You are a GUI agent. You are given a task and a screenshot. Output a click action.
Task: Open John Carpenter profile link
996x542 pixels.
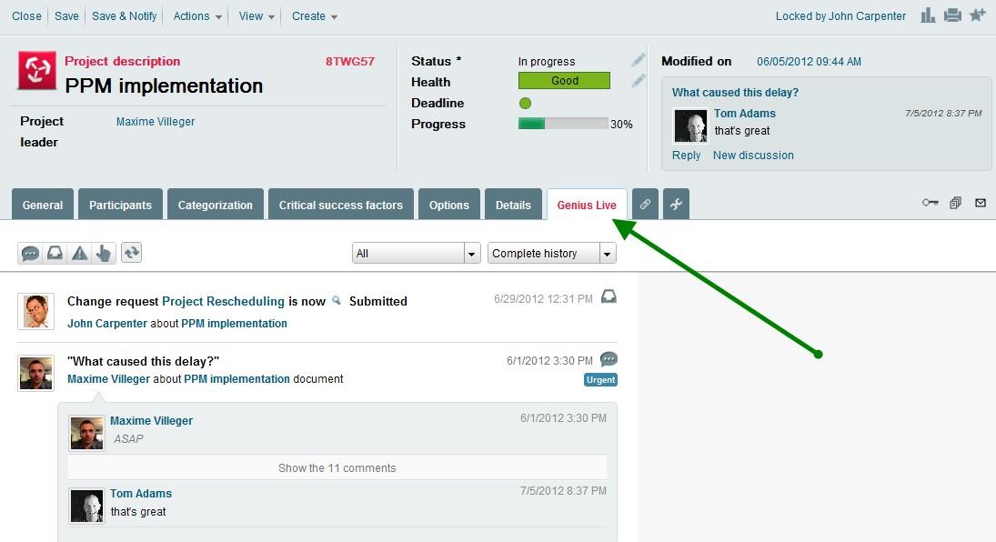click(x=107, y=324)
